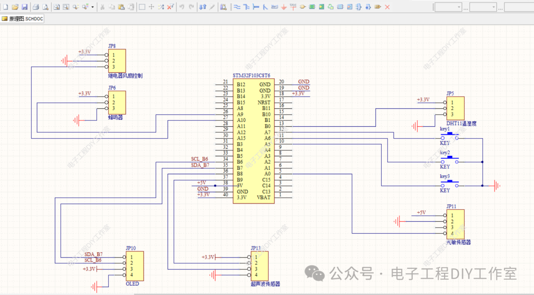Select the STM32F103C8T6 chip designator text
This screenshot has width=534, height=295.
tap(251, 75)
